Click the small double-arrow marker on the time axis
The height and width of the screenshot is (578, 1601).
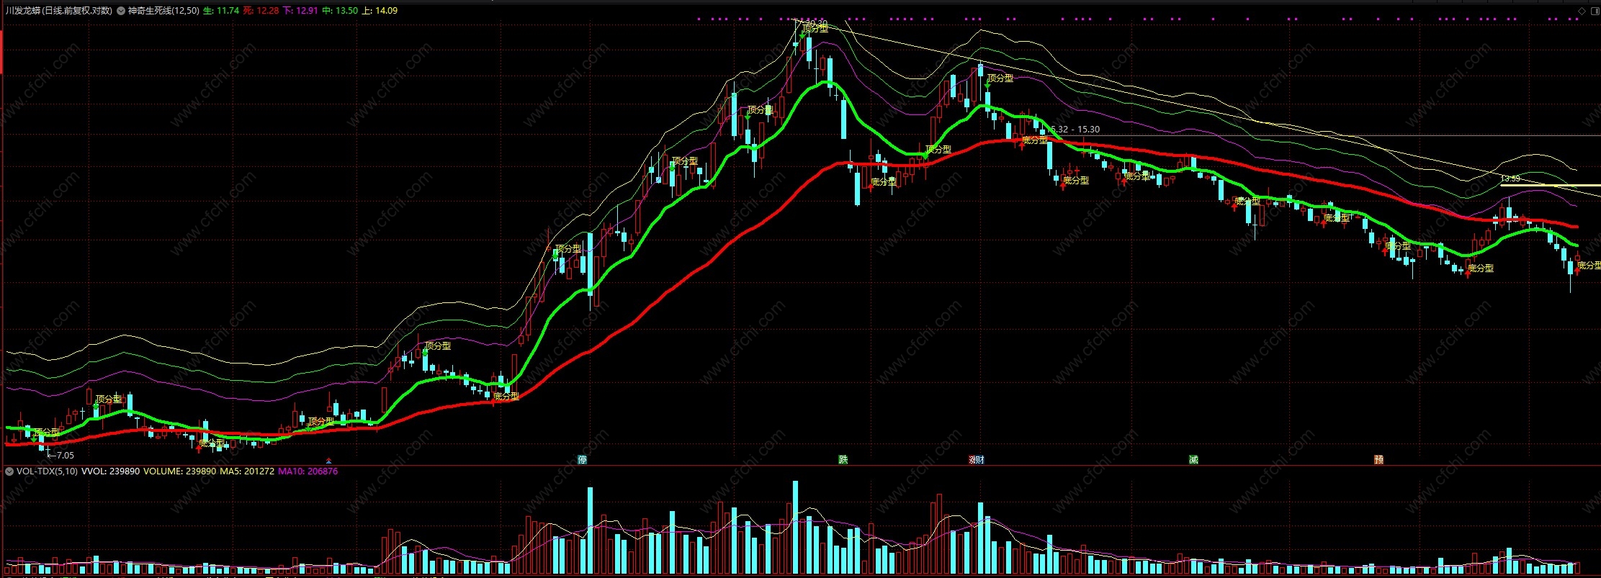tap(329, 461)
